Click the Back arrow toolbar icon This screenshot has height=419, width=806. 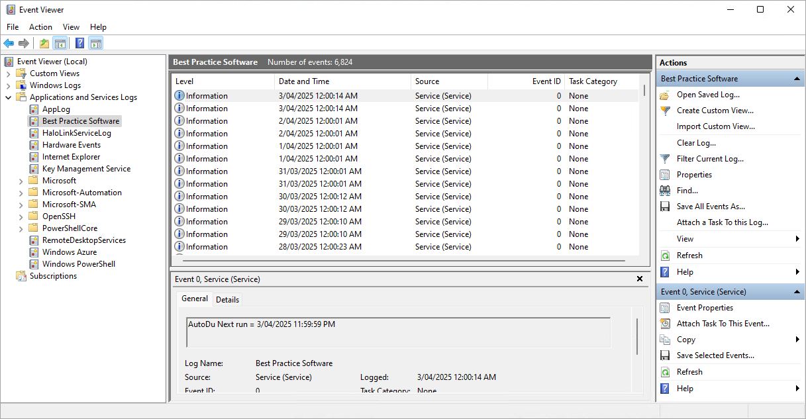point(9,44)
